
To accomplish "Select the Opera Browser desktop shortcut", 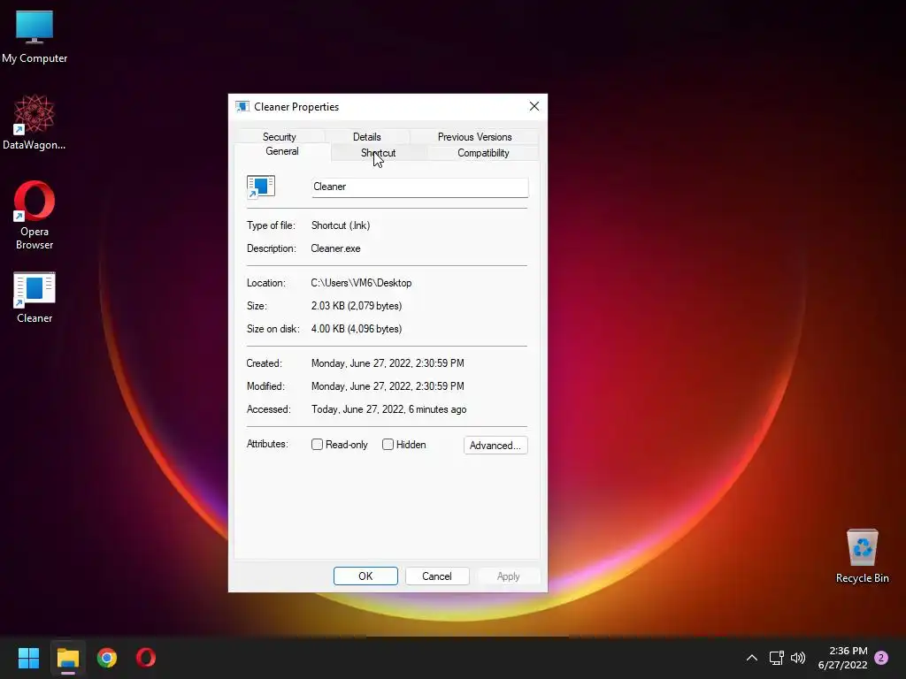I will coord(35,216).
